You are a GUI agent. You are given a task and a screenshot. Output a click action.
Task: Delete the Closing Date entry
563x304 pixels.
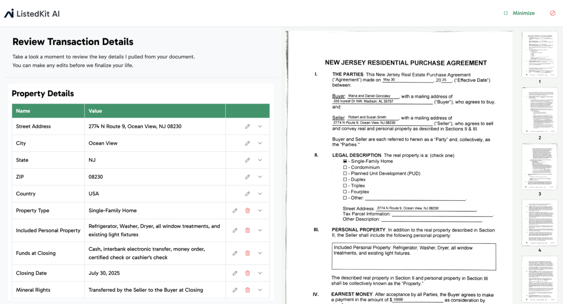[248, 273]
